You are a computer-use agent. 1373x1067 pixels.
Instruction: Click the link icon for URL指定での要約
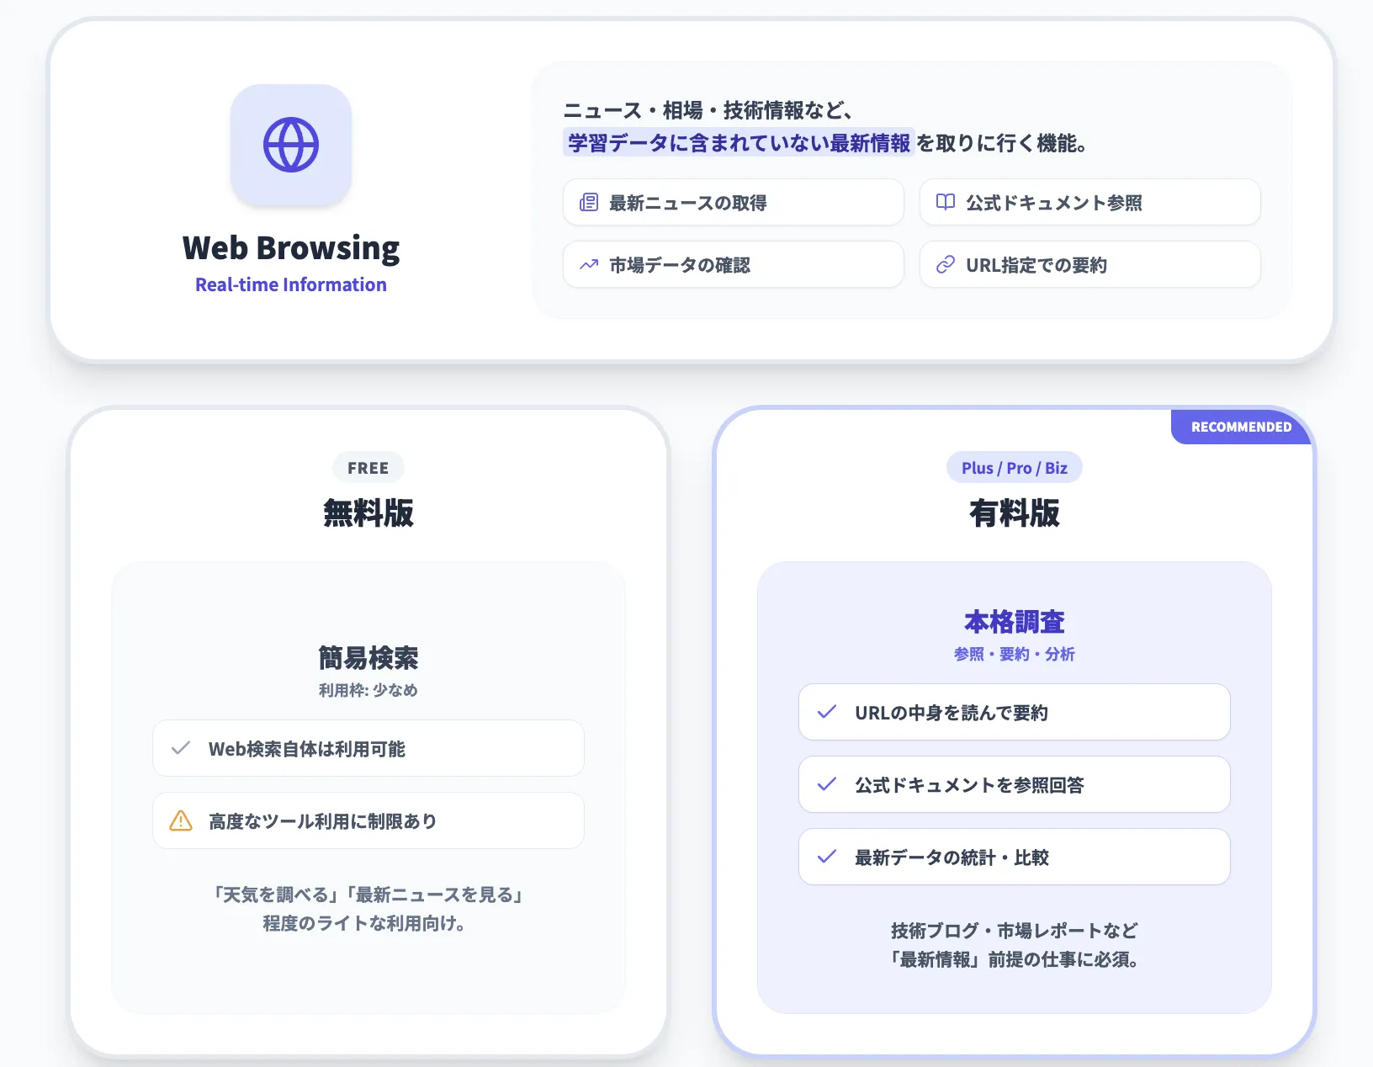(x=945, y=264)
